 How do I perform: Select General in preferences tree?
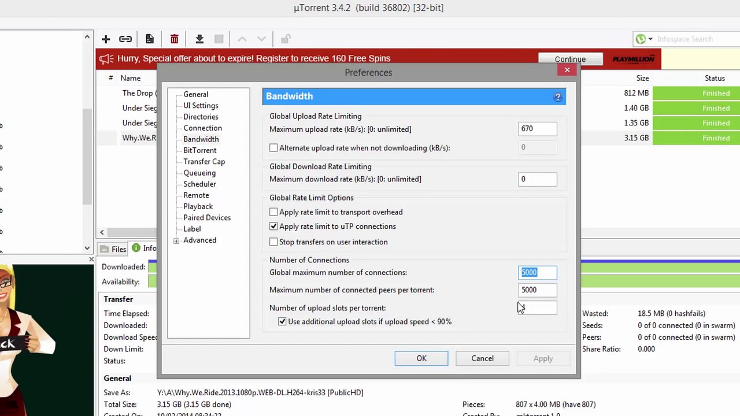[x=195, y=94]
